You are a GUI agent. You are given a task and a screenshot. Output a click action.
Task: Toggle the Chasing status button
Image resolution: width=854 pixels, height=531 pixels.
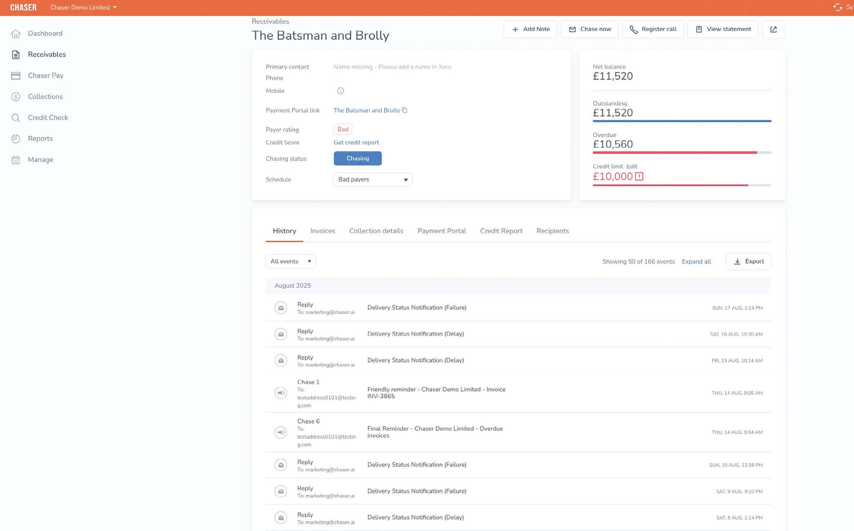click(x=357, y=159)
